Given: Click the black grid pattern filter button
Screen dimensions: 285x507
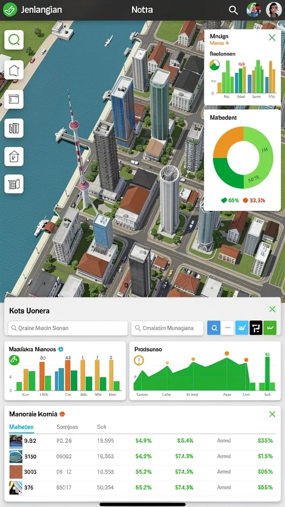Looking at the screenshot, I should pos(256,328).
